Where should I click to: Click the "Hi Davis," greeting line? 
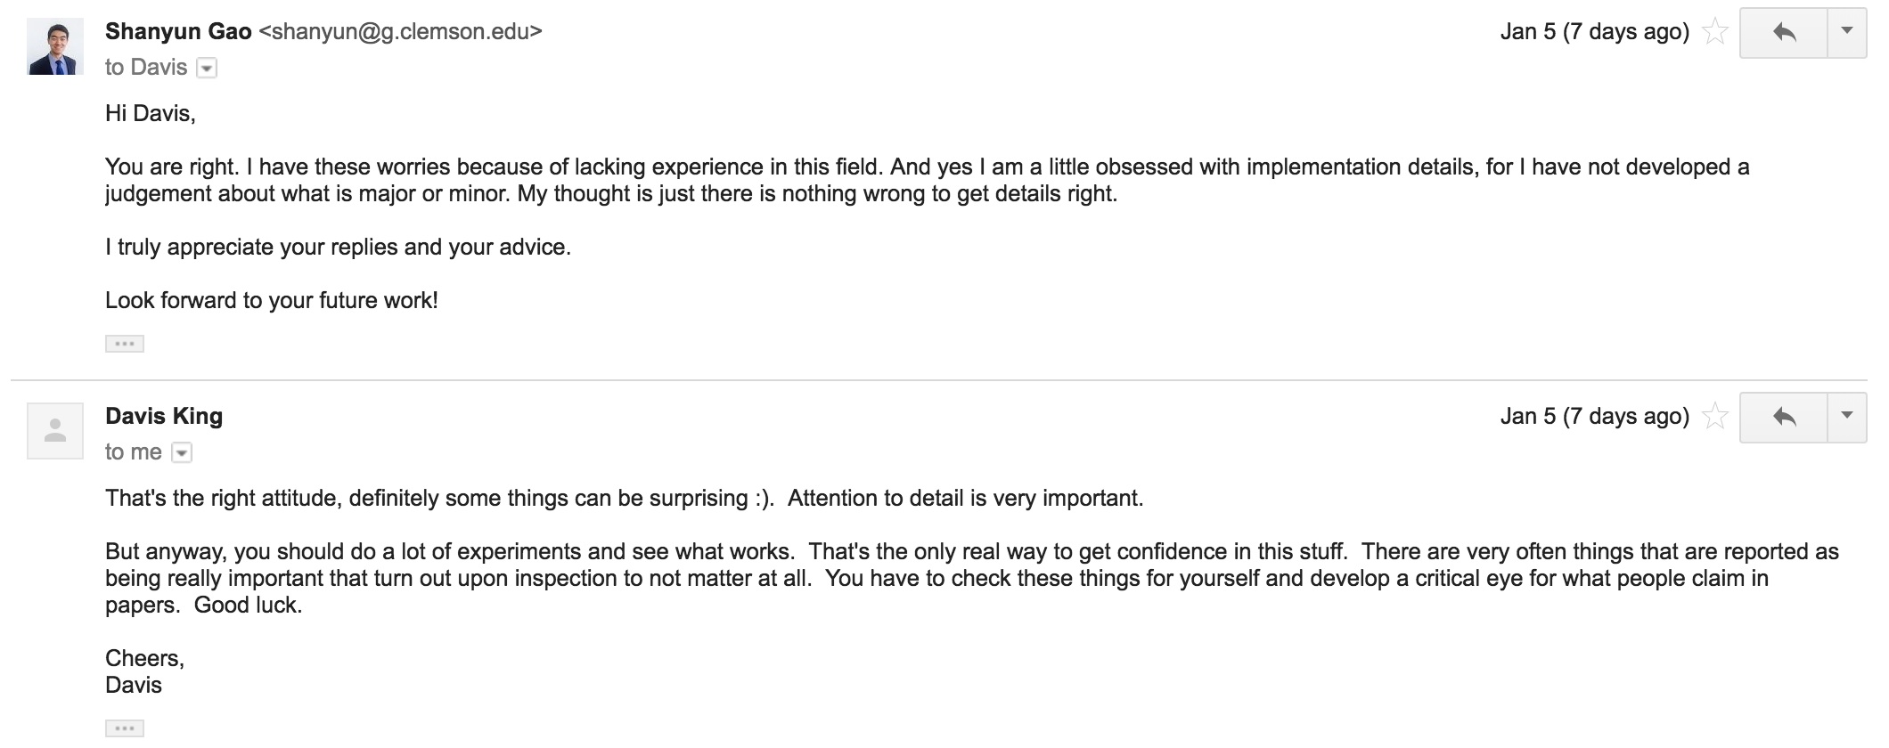click(x=150, y=114)
